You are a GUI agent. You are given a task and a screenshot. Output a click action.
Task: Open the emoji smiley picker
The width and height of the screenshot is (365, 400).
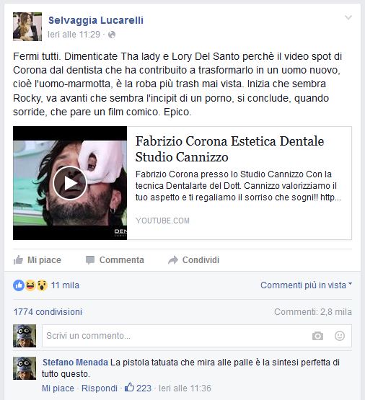coord(340,336)
